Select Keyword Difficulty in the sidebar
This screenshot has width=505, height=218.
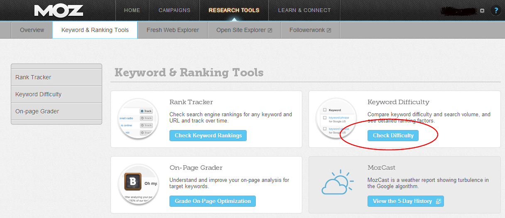[x=56, y=94]
